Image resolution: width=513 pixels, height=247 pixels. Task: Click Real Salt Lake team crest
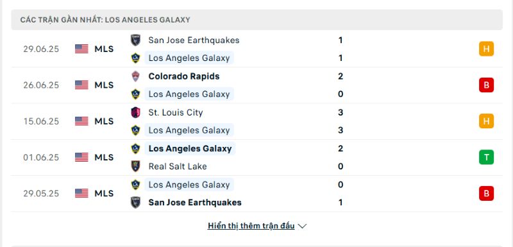135,166
